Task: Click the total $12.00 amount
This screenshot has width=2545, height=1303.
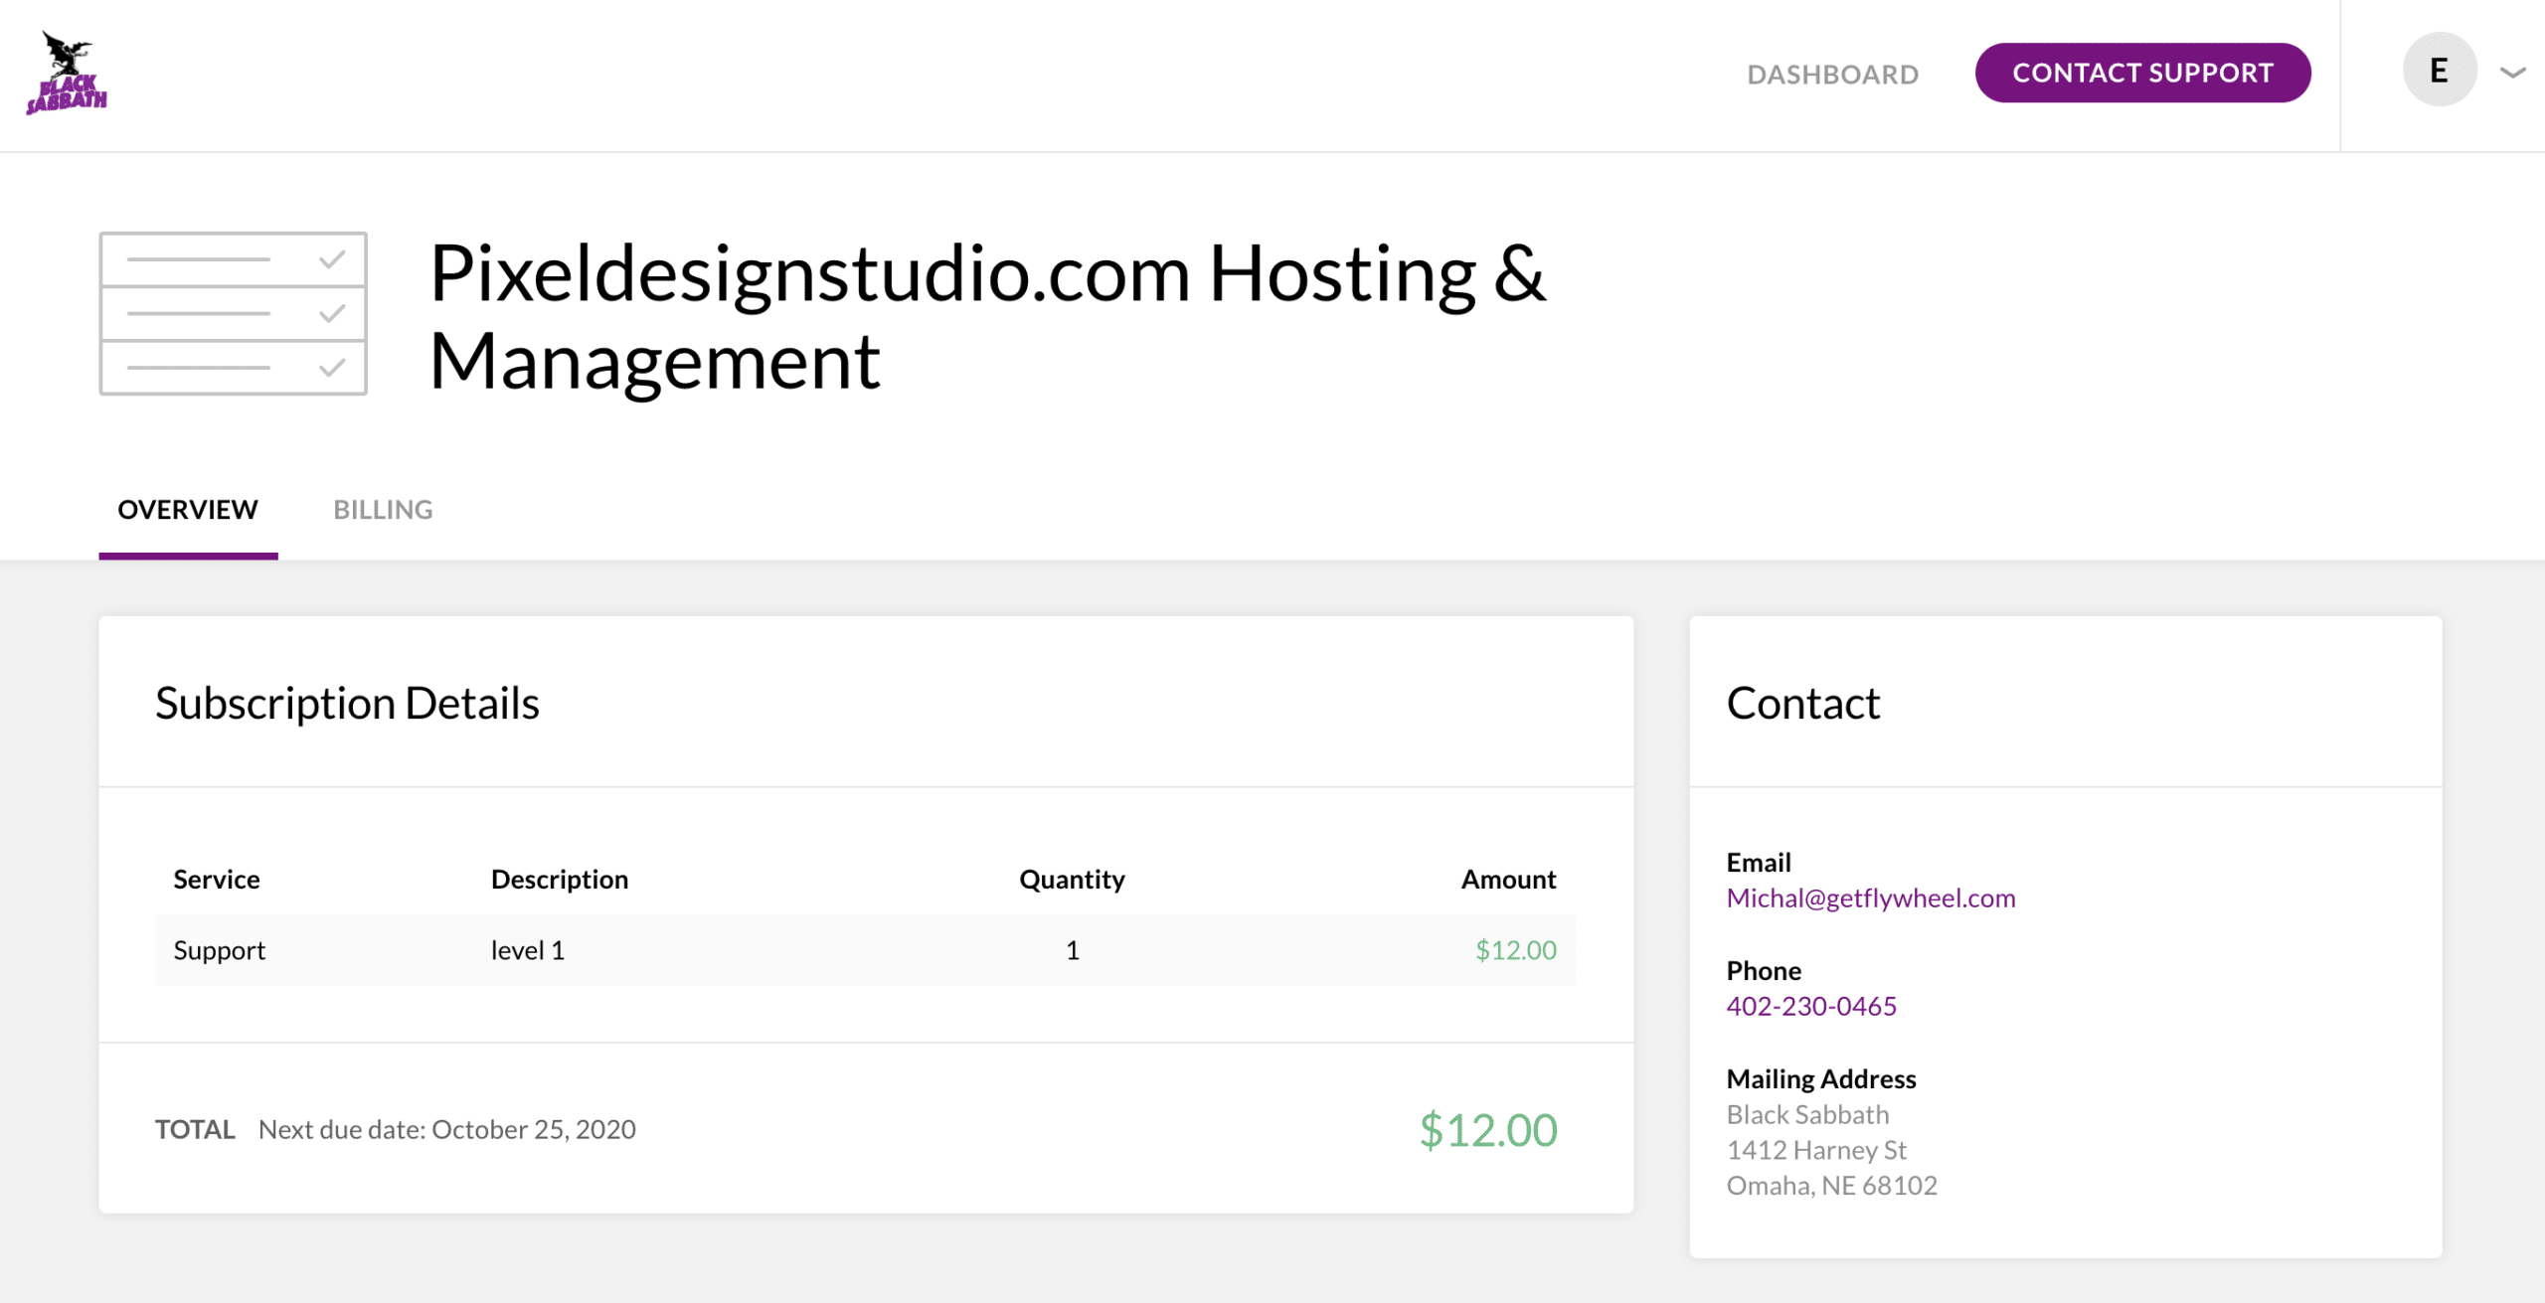Action: [1487, 1130]
